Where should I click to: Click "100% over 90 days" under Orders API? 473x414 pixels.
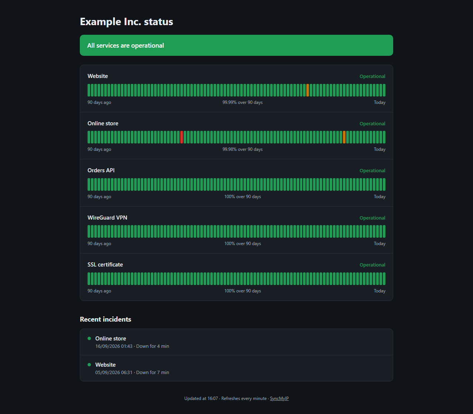click(242, 197)
